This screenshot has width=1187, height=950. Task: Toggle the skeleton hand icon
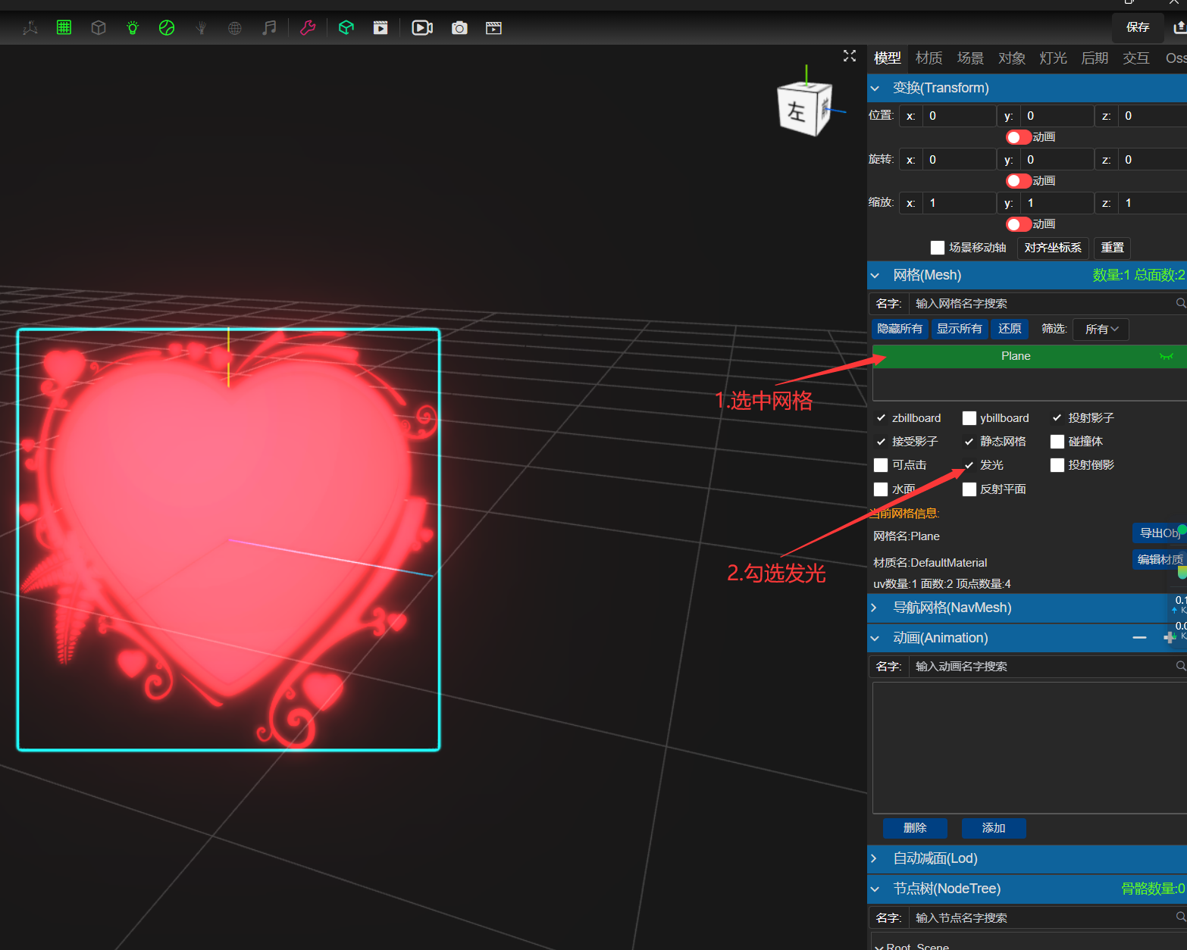[x=201, y=28]
